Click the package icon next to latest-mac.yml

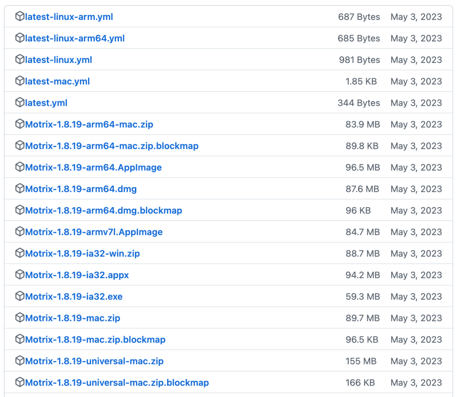pos(19,81)
